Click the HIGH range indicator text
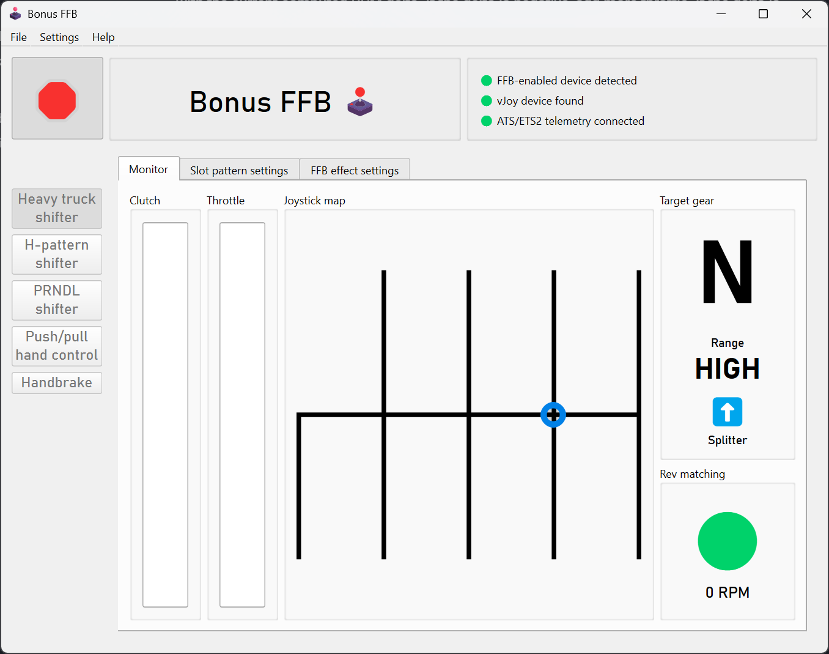 tap(728, 369)
